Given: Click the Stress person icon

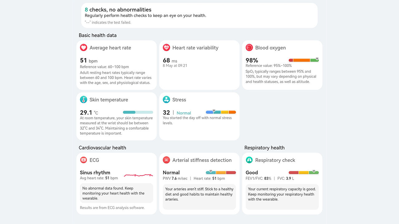Looking at the screenshot, I should [166, 100].
